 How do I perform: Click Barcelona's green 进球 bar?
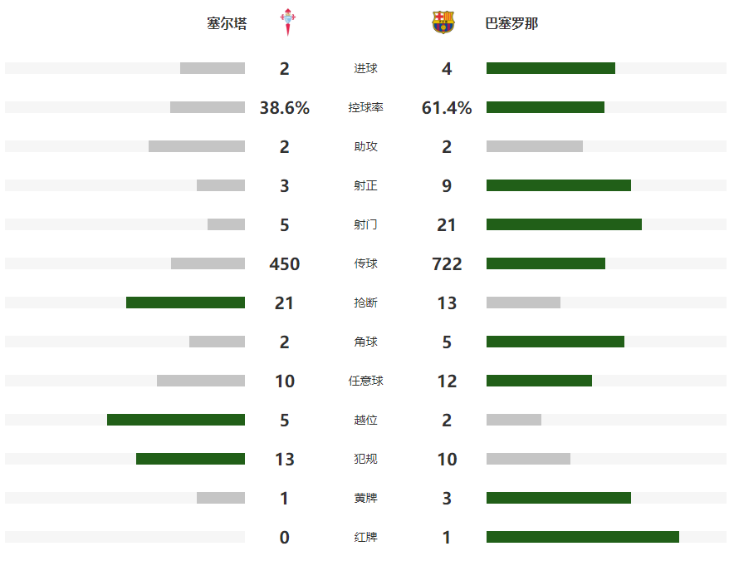(x=550, y=68)
